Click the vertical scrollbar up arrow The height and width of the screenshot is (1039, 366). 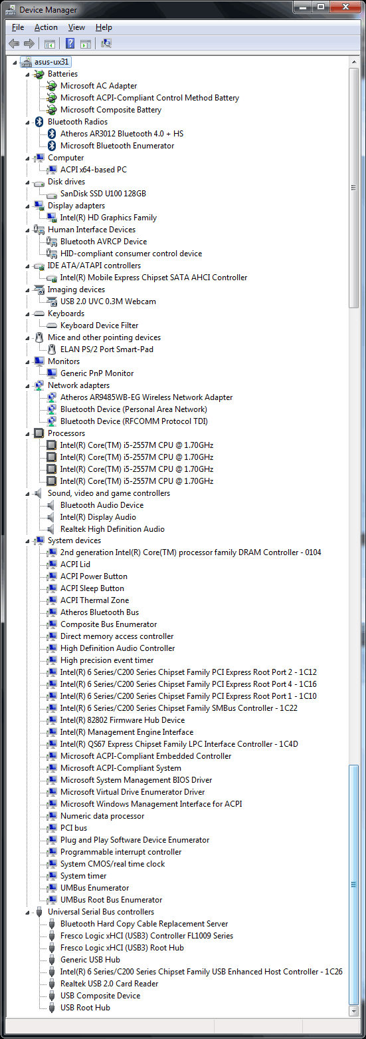click(x=354, y=62)
